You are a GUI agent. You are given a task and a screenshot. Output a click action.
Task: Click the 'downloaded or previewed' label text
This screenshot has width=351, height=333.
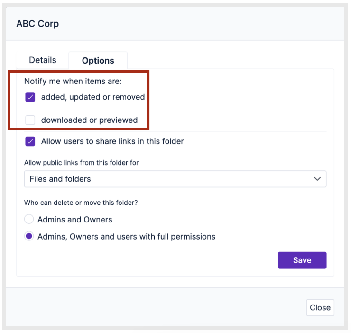click(x=89, y=120)
